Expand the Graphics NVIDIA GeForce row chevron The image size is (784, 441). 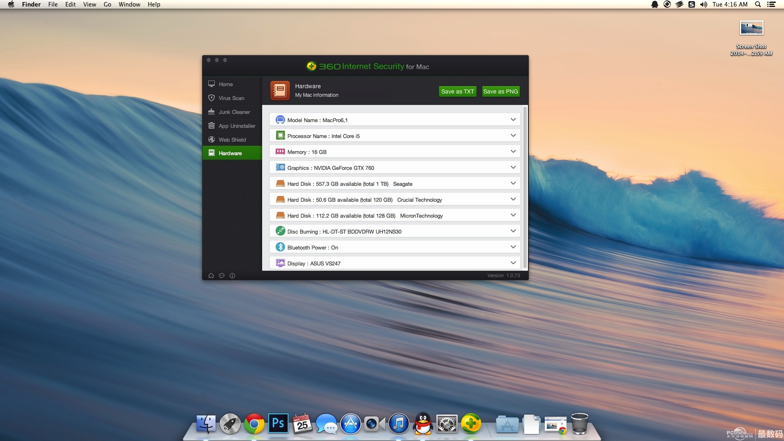pos(513,167)
